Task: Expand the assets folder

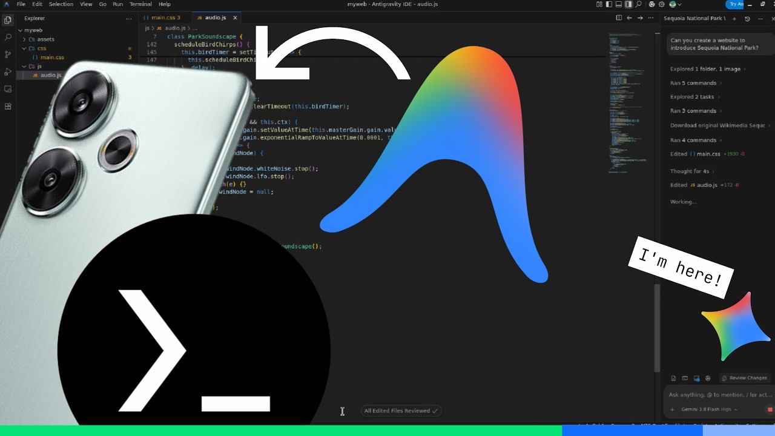Action: click(24, 39)
